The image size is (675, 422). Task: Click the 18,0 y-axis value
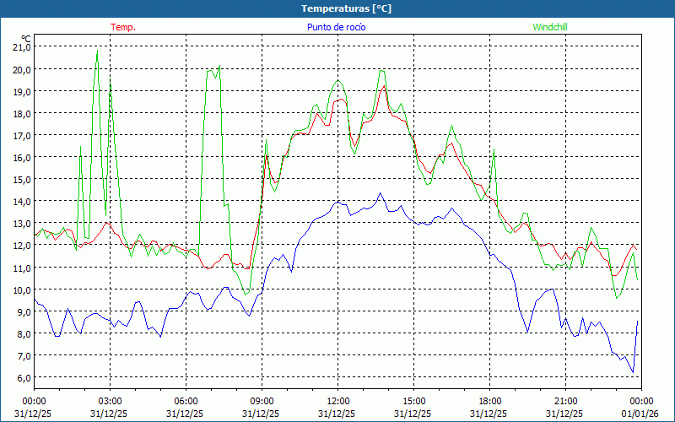tap(21, 113)
